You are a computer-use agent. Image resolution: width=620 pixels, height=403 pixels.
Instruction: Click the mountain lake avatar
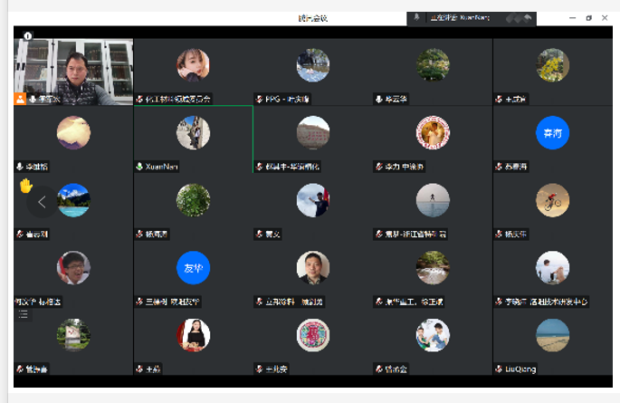[73, 200]
